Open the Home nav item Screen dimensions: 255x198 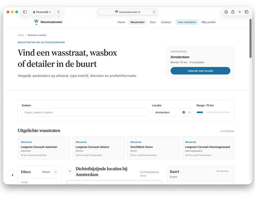point(121,22)
